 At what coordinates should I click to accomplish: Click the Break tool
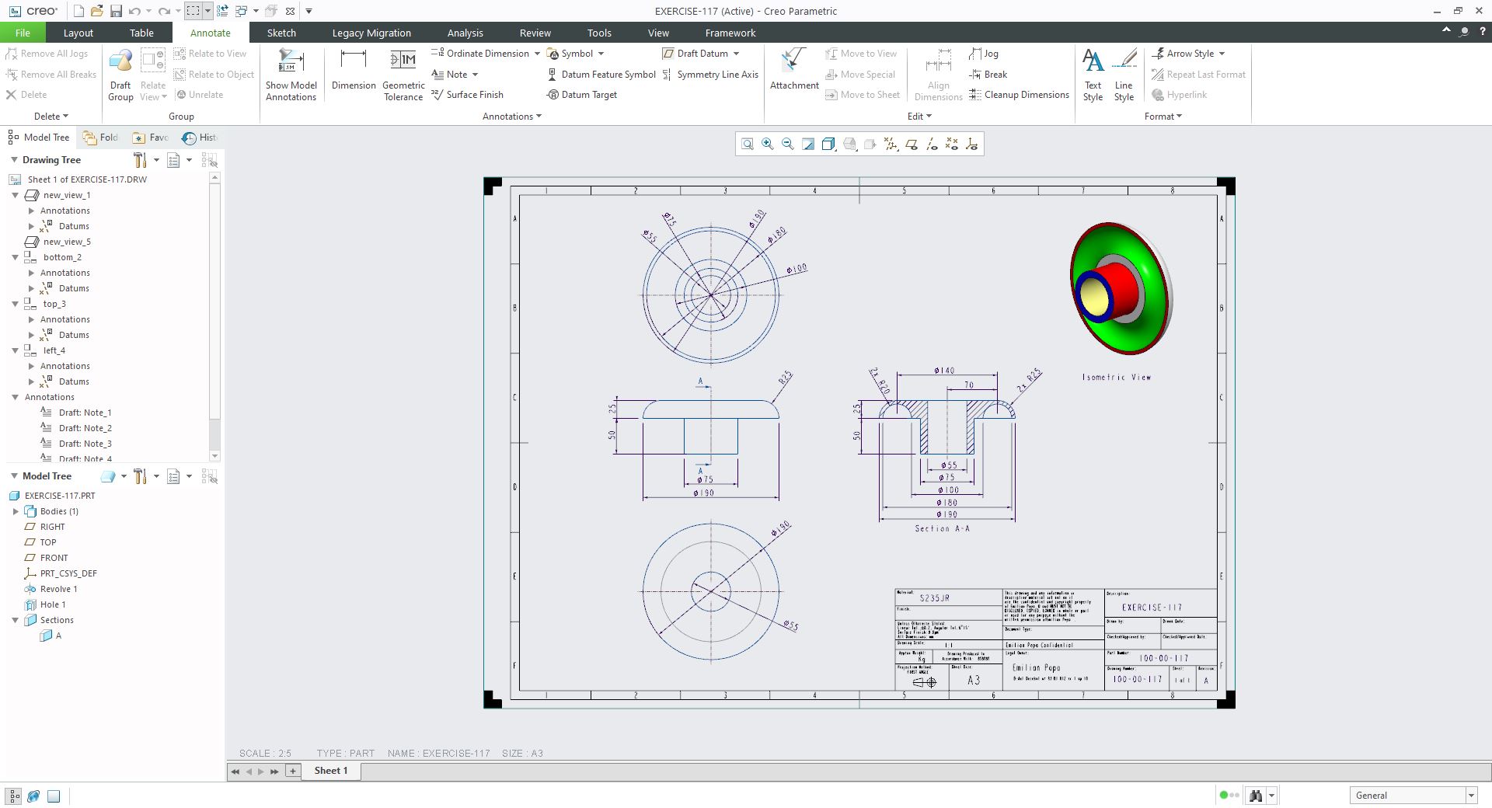pyautogui.click(x=988, y=75)
